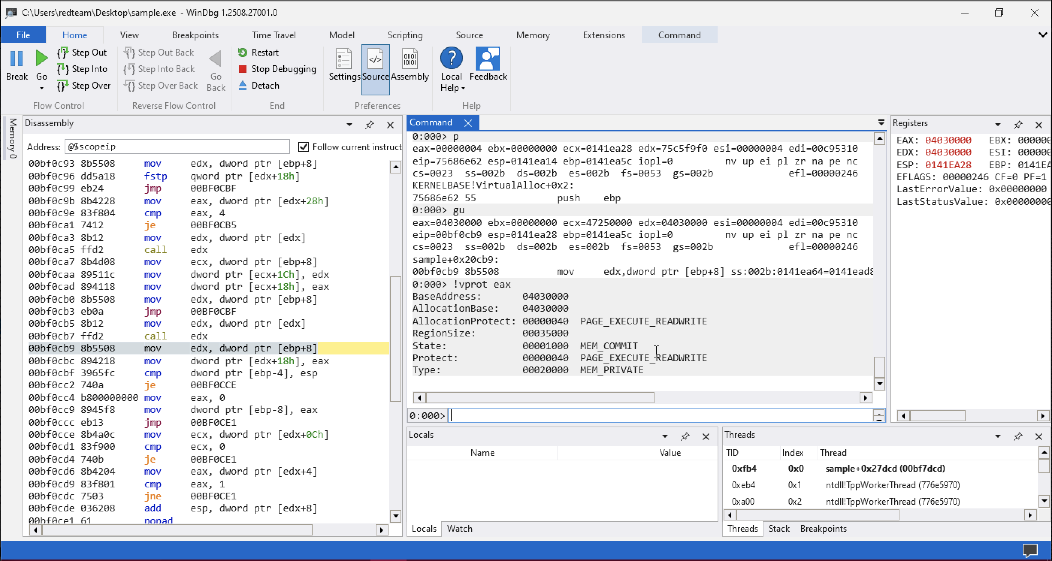This screenshot has height=561, width=1052.
Task: Click the Disassembly vertical scrollbar thumb
Action: click(395, 339)
